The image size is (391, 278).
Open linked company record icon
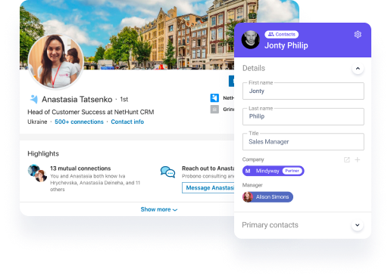tap(347, 159)
